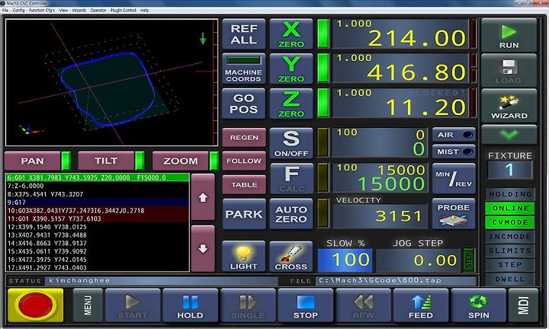The image size is (549, 329).
Task: Open the PlugIn Control menu
Action: (124, 10)
